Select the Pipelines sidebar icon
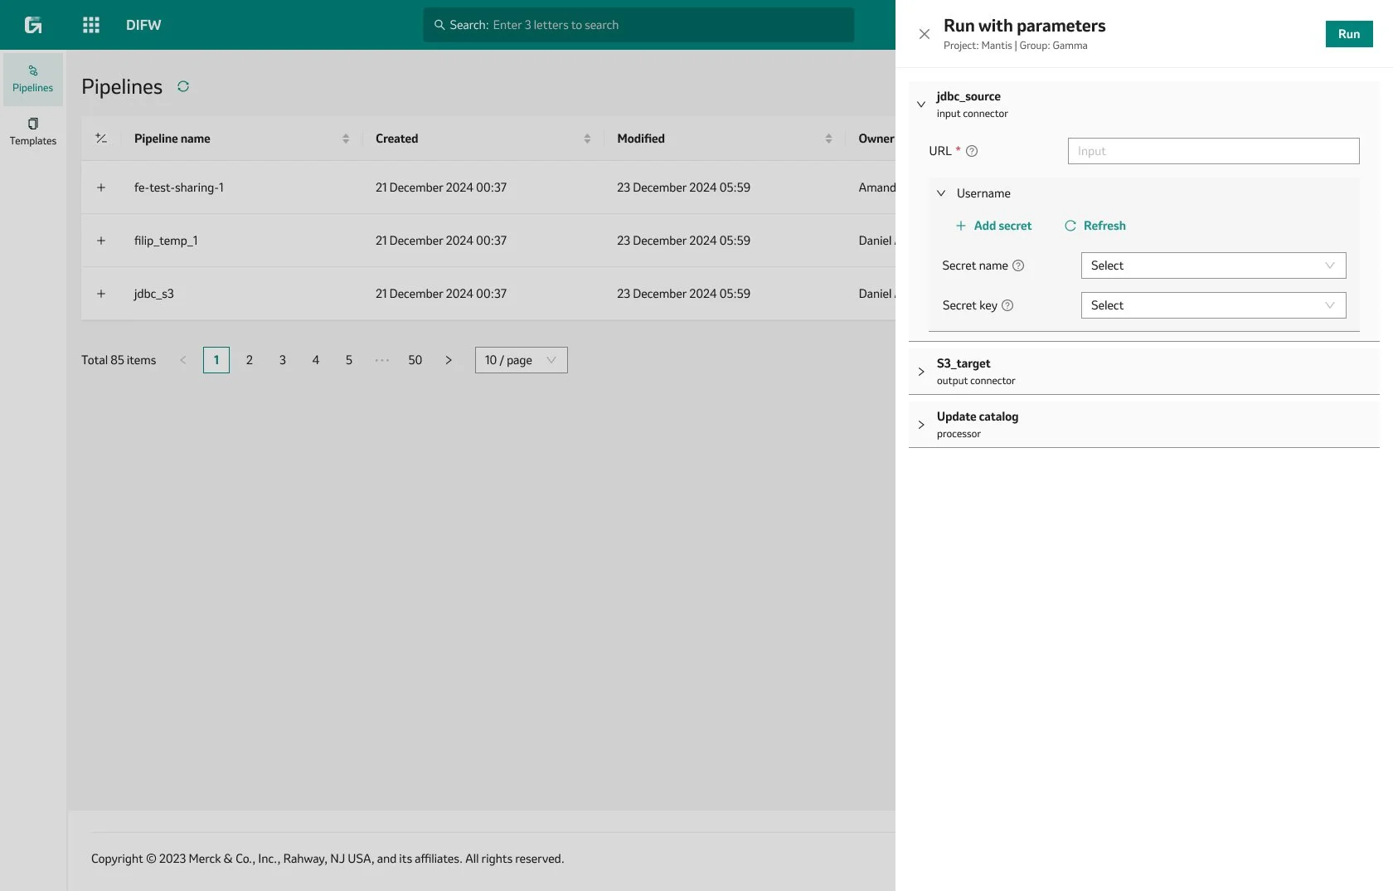1393x891 pixels. tap(32, 79)
